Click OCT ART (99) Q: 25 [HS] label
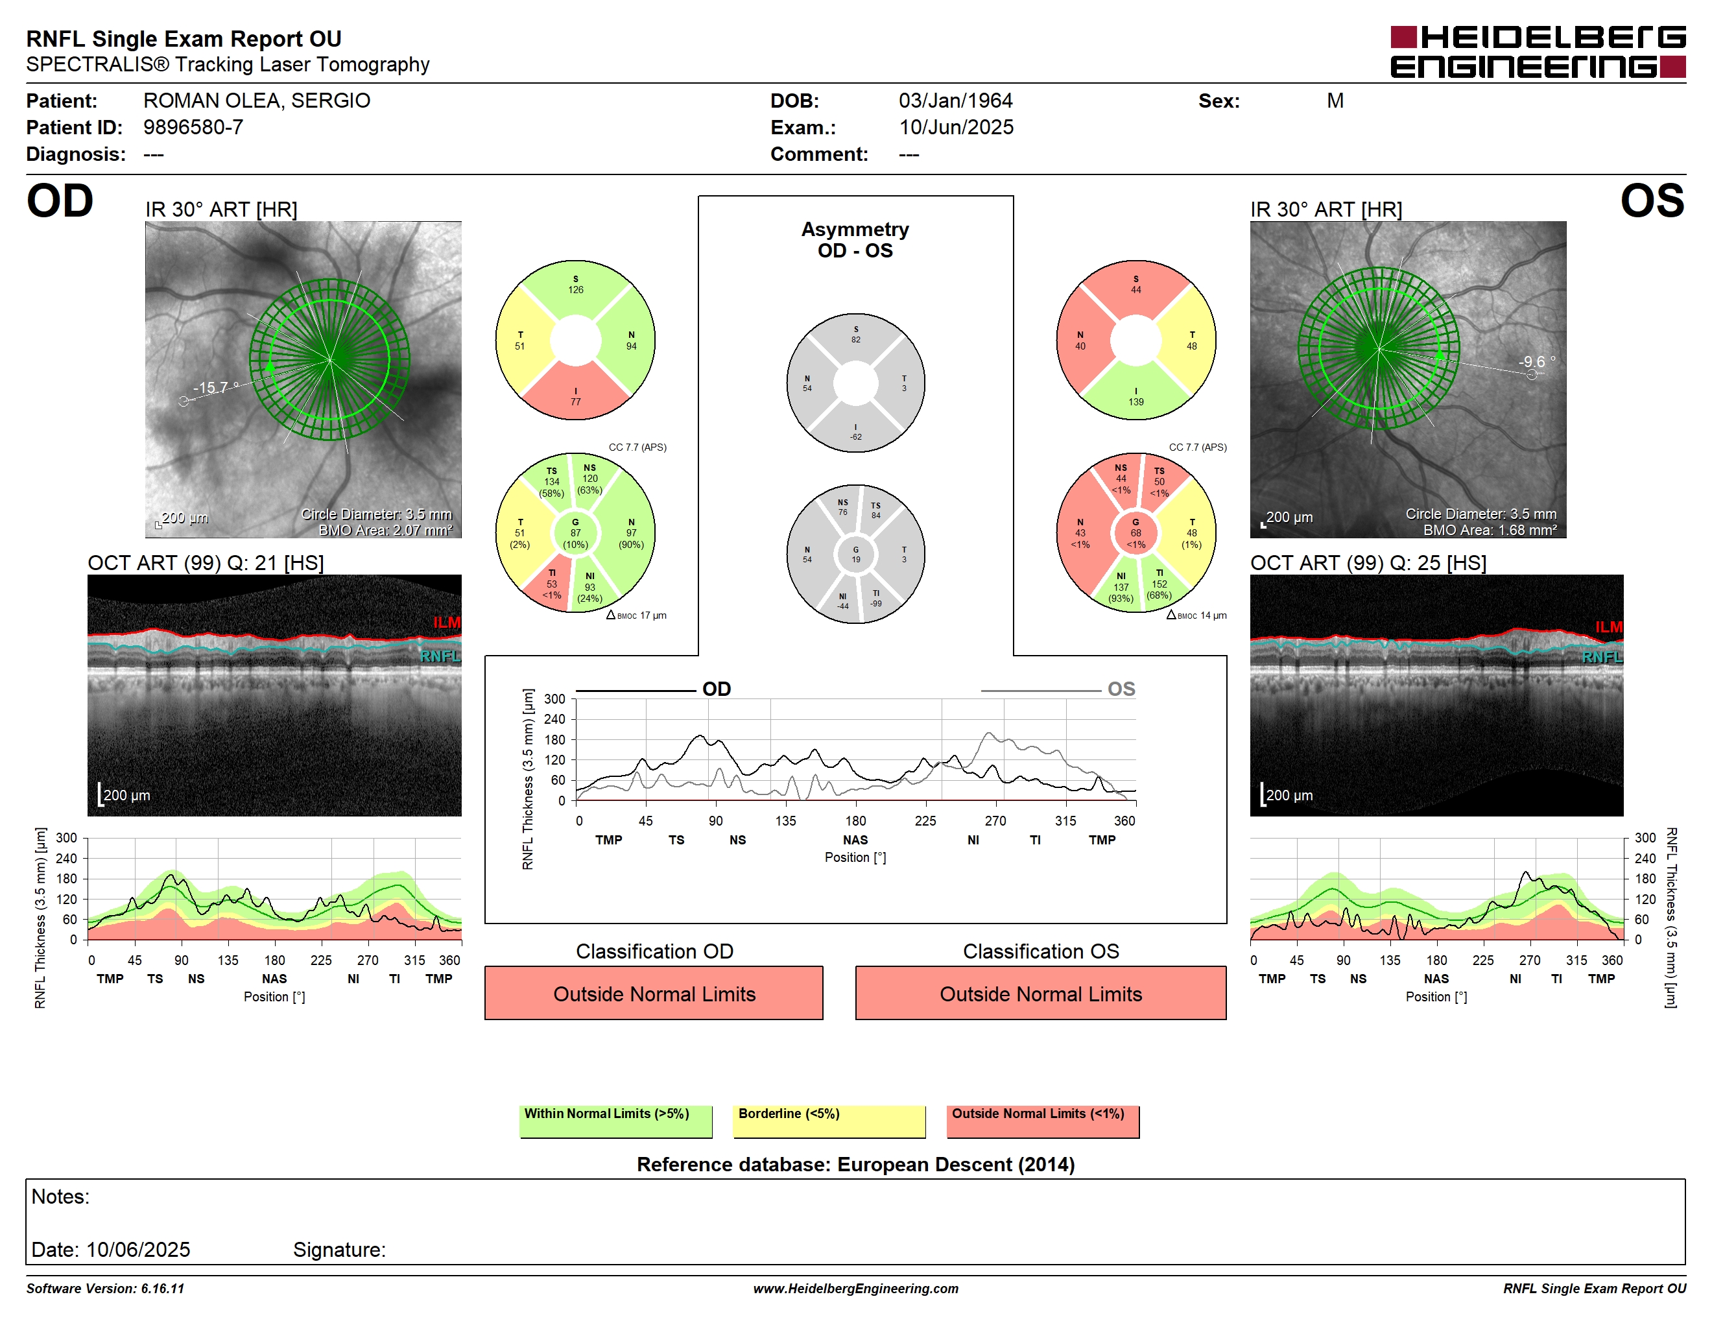The width and height of the screenshot is (1712, 1323). (1368, 562)
